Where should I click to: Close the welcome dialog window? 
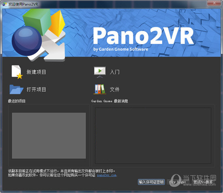(214, 3)
